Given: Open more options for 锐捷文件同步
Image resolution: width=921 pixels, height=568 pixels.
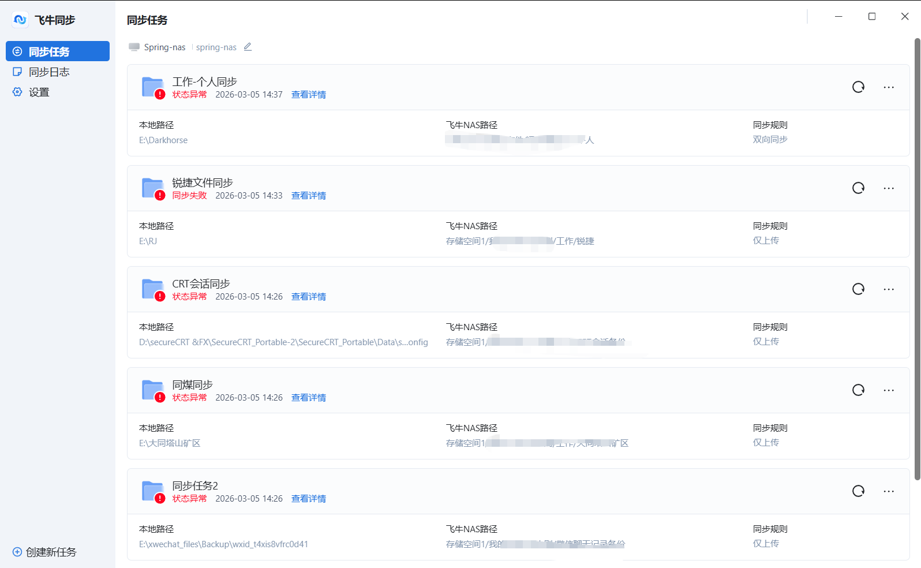Looking at the screenshot, I should point(889,188).
